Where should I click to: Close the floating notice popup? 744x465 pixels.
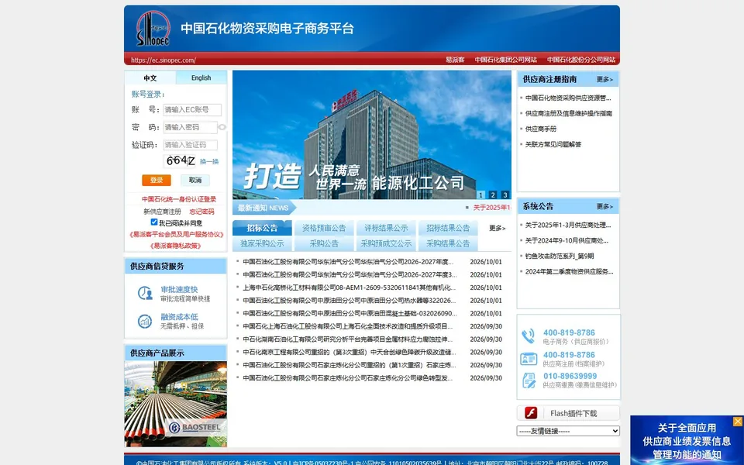pyautogui.click(x=737, y=421)
